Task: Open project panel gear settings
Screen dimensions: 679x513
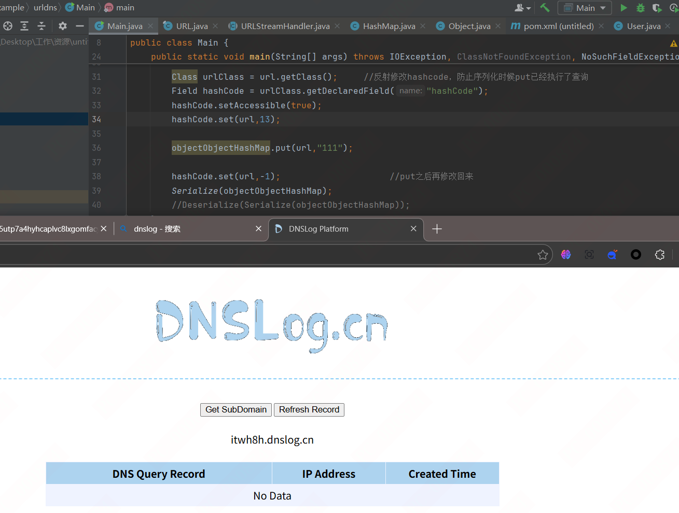Action: (x=63, y=26)
